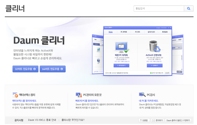Click the envelope icon in 문의하기 button
The image size is (197, 125).
coord(154,120)
